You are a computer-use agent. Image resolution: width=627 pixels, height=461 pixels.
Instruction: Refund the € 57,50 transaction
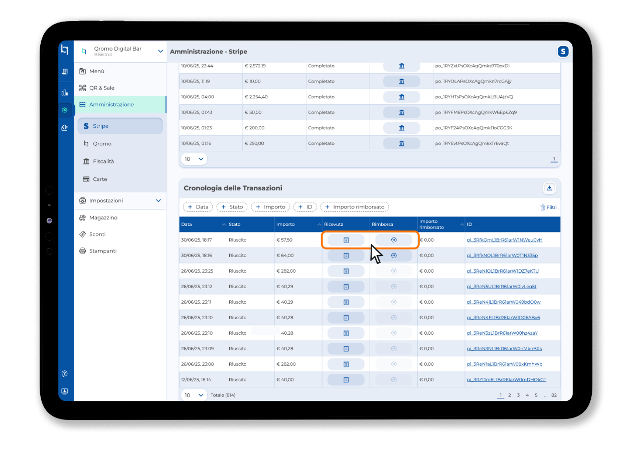[x=394, y=240]
